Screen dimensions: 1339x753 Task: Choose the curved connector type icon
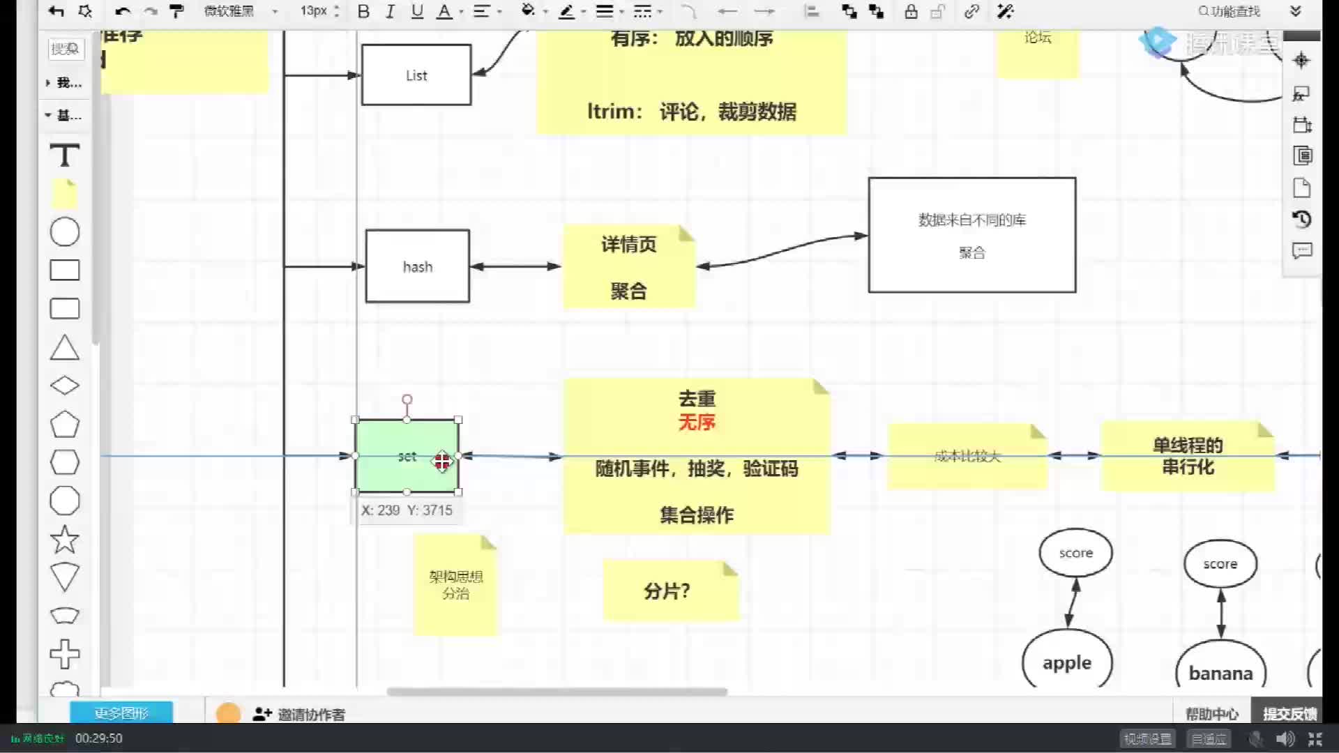[x=688, y=11]
